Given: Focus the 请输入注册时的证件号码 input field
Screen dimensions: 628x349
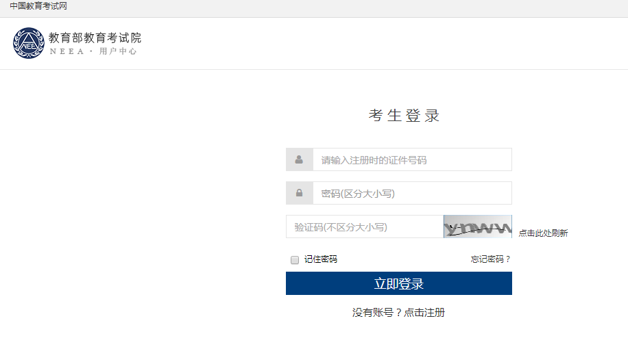Looking at the screenshot, I should click(412, 159).
